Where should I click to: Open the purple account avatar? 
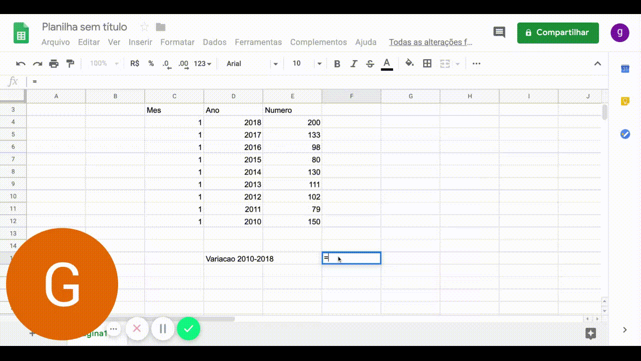pyautogui.click(x=620, y=33)
